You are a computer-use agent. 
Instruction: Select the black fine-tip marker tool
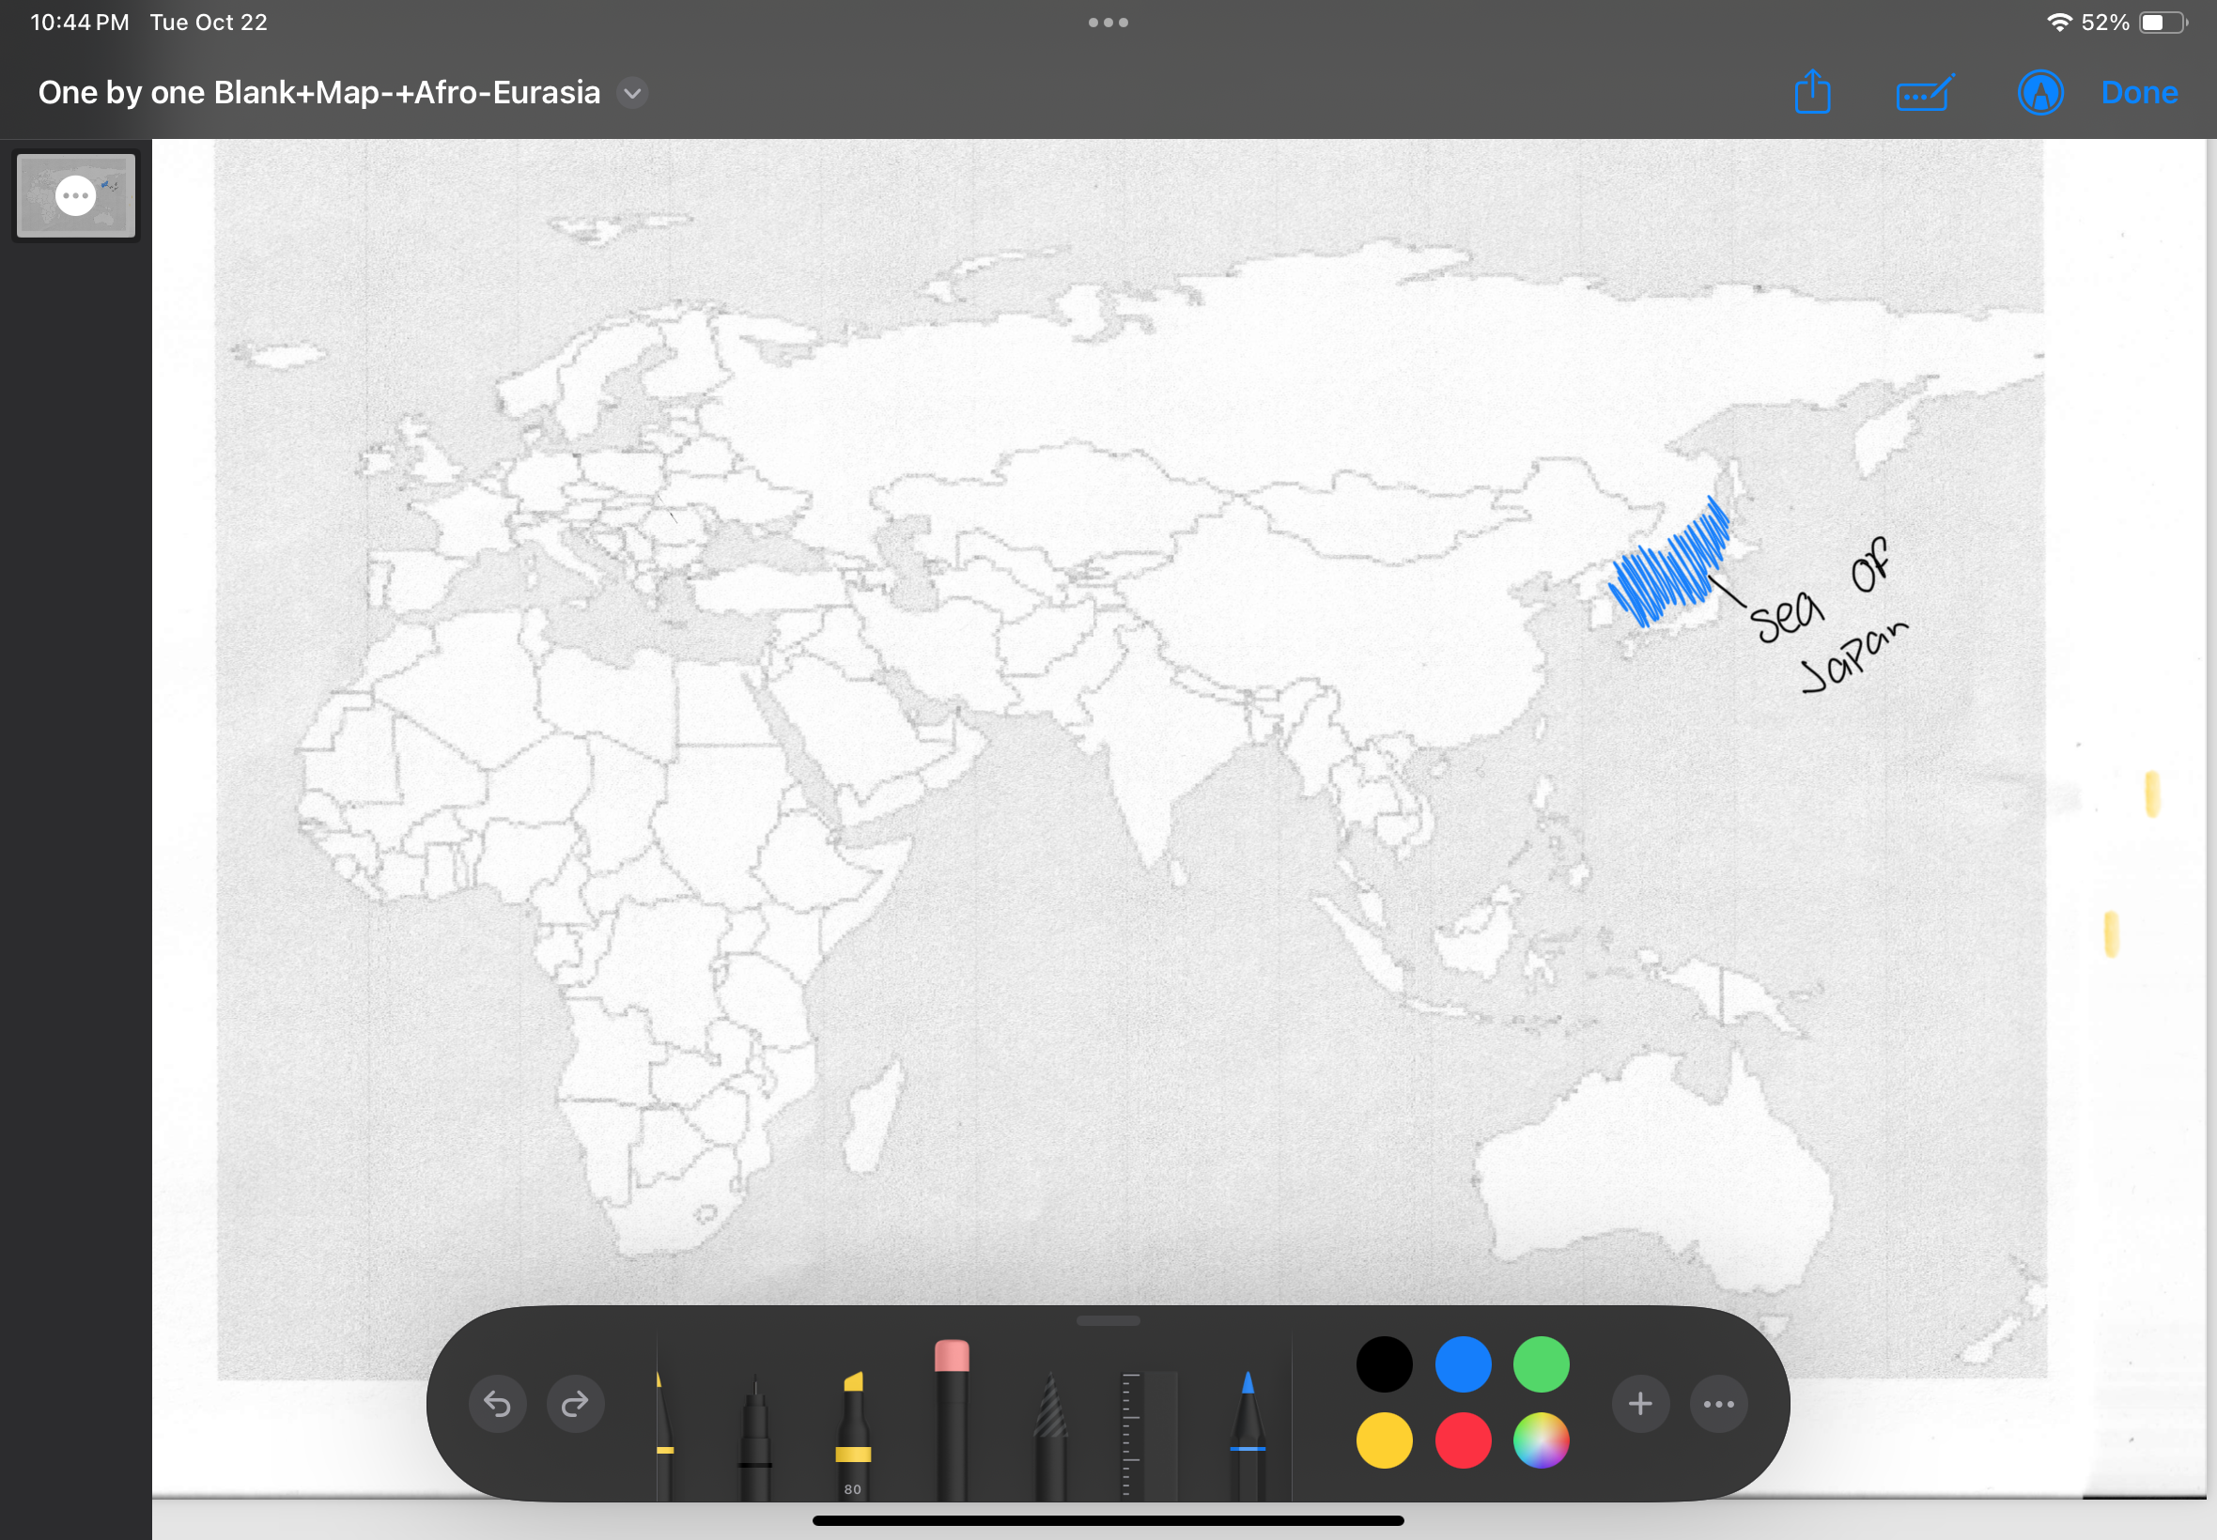pyautogui.click(x=754, y=1438)
